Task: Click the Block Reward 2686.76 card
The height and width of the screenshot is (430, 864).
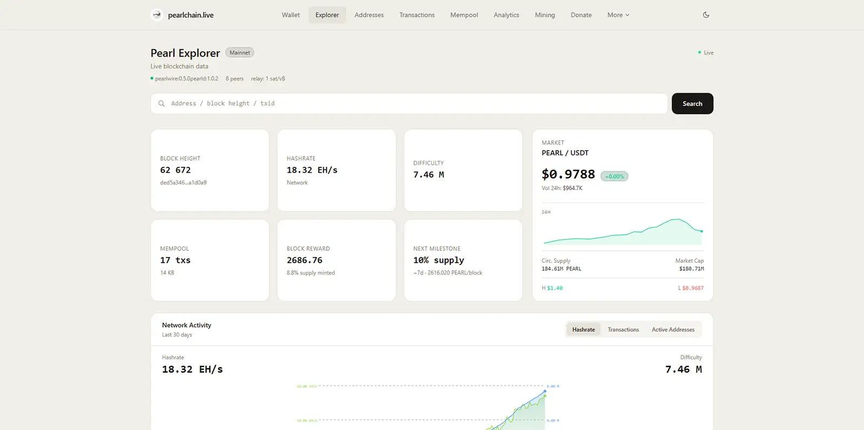Action: click(x=336, y=260)
